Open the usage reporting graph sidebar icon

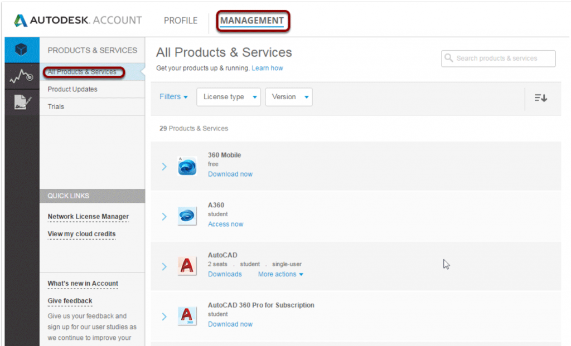[x=22, y=76]
